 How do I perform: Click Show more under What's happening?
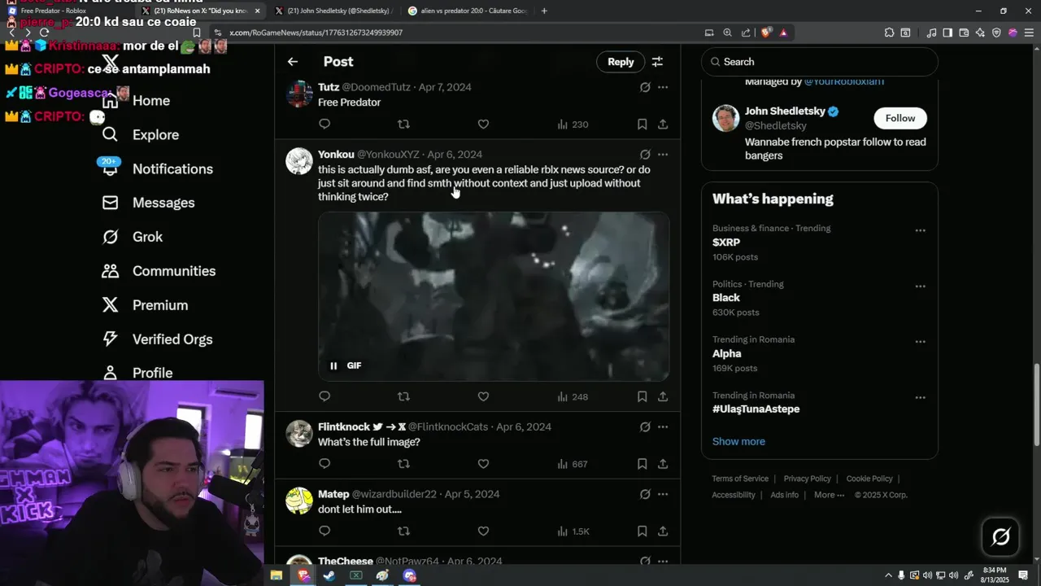coord(738,441)
